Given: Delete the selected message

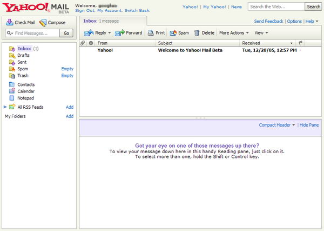Looking at the screenshot, I should click(204, 33).
